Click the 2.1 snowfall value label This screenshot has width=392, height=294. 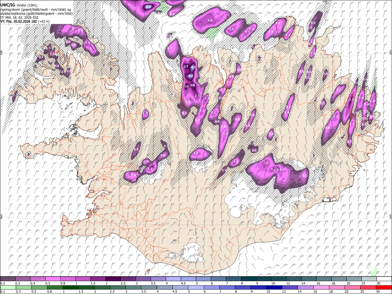point(197,96)
